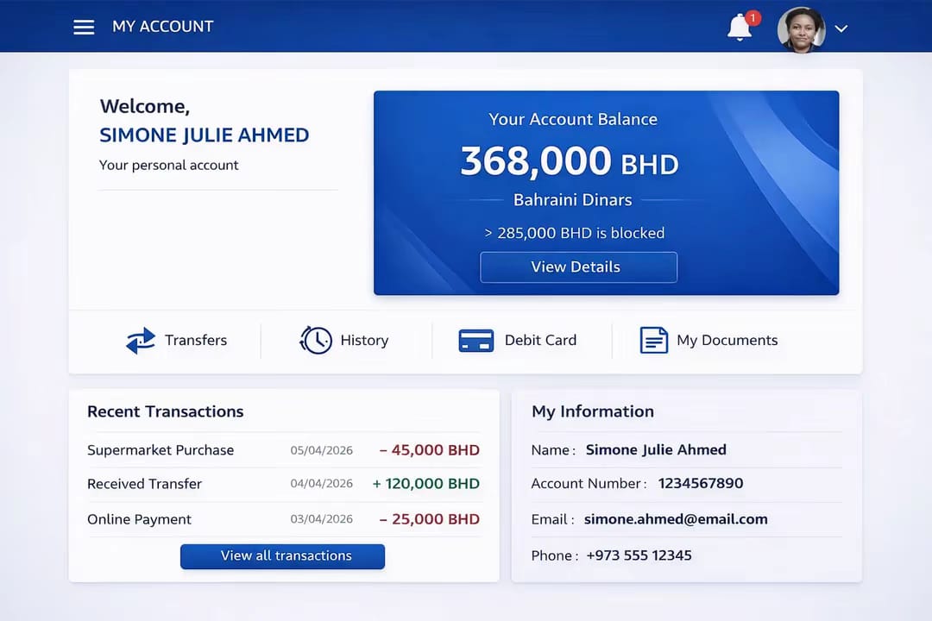The width and height of the screenshot is (932, 621).
Task: Click the MY ACCOUNT header title
Action: (x=162, y=27)
